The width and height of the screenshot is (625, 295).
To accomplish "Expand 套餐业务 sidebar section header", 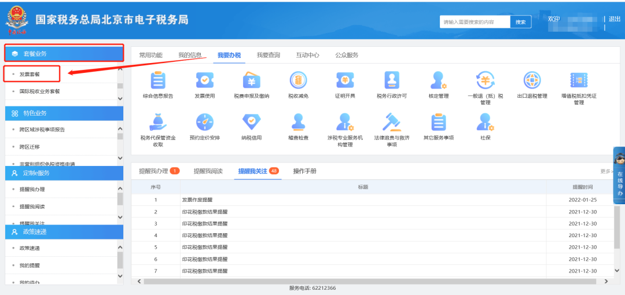I will click(64, 53).
